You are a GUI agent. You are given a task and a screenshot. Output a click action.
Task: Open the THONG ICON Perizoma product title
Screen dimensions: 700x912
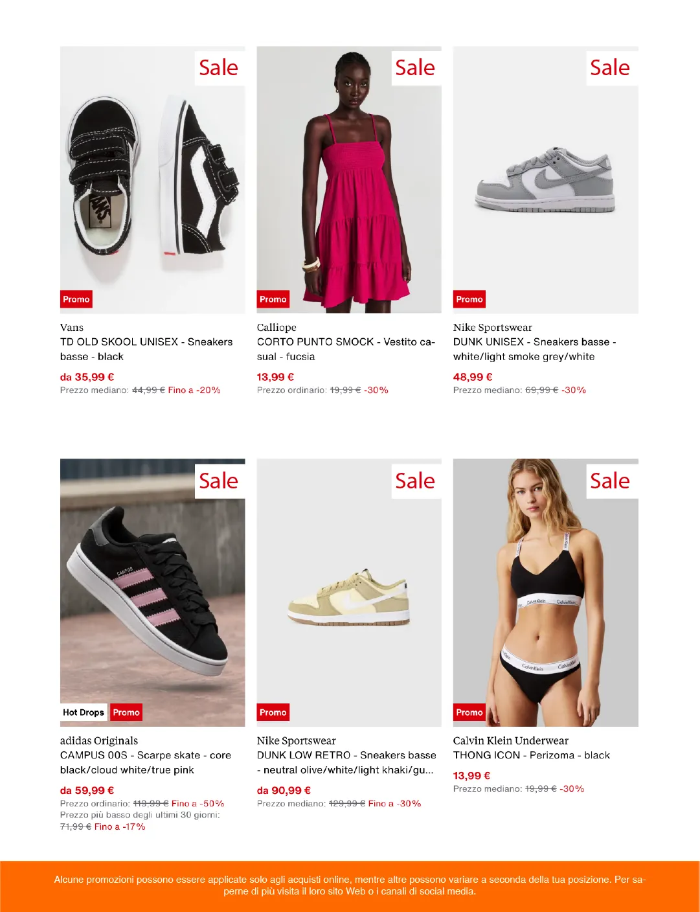coord(532,755)
